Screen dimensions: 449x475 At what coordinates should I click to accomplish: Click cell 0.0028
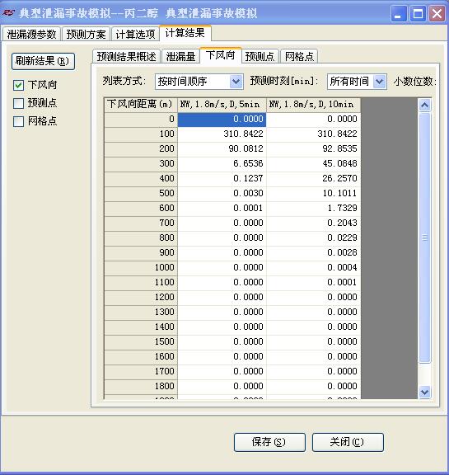coord(313,253)
